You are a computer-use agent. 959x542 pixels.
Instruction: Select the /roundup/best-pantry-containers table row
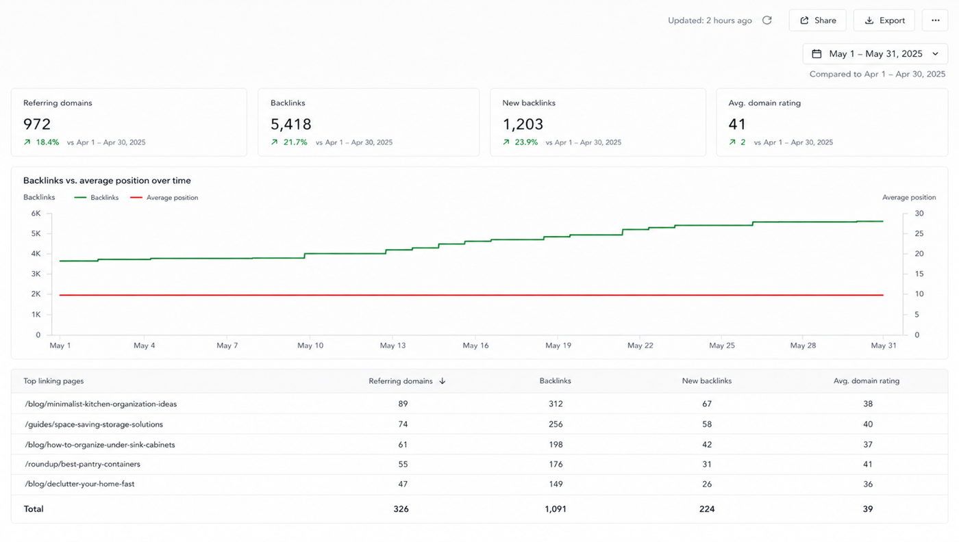(x=480, y=464)
